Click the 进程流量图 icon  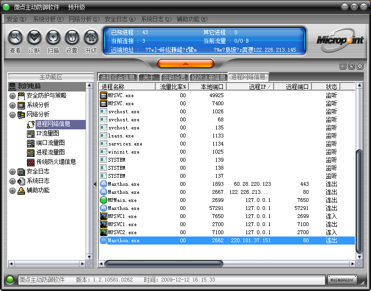pyautogui.click(x=31, y=153)
